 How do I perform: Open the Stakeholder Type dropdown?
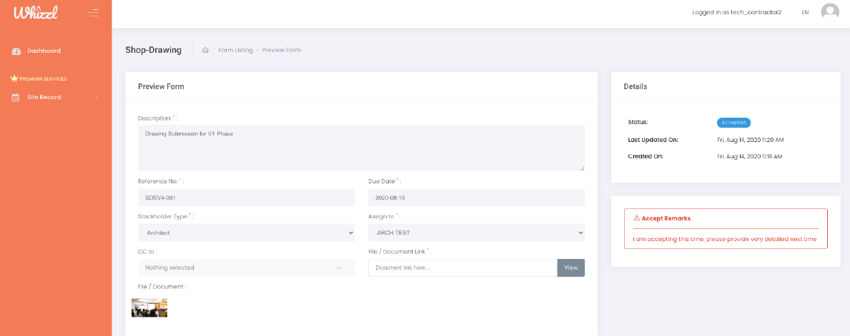pos(246,233)
